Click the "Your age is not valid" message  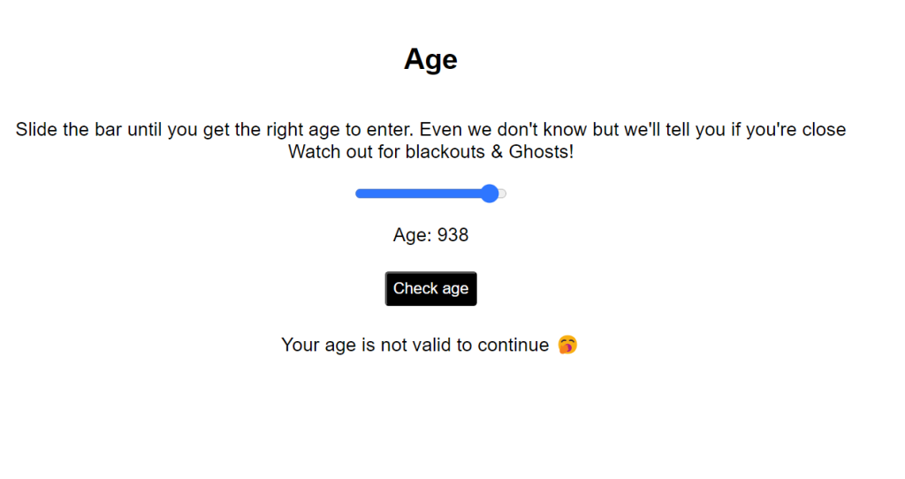coord(414,345)
